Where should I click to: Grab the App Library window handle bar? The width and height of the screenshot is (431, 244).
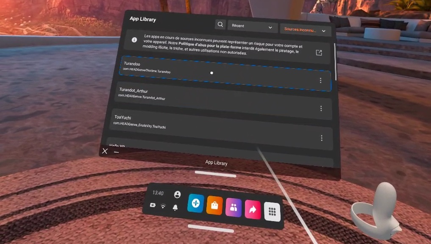215,174
